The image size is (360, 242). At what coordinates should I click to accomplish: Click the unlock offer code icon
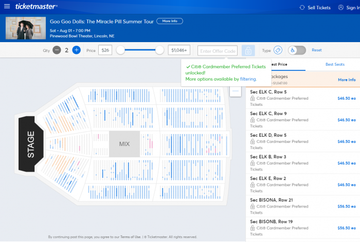(x=248, y=50)
